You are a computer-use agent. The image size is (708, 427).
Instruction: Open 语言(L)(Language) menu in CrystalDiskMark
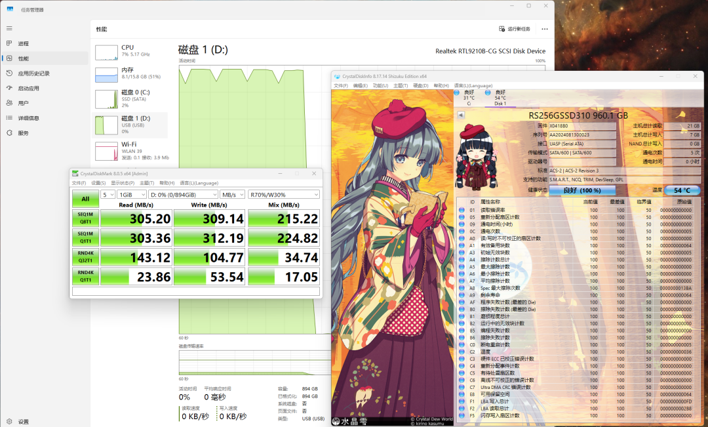[199, 183]
